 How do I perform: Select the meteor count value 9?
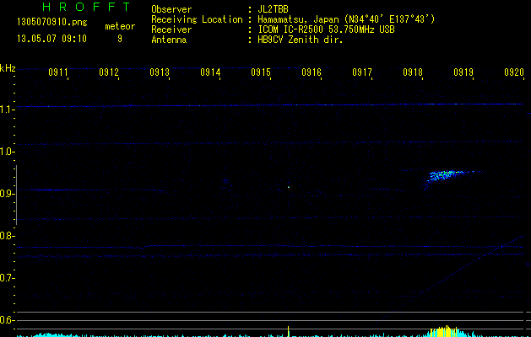pos(119,38)
